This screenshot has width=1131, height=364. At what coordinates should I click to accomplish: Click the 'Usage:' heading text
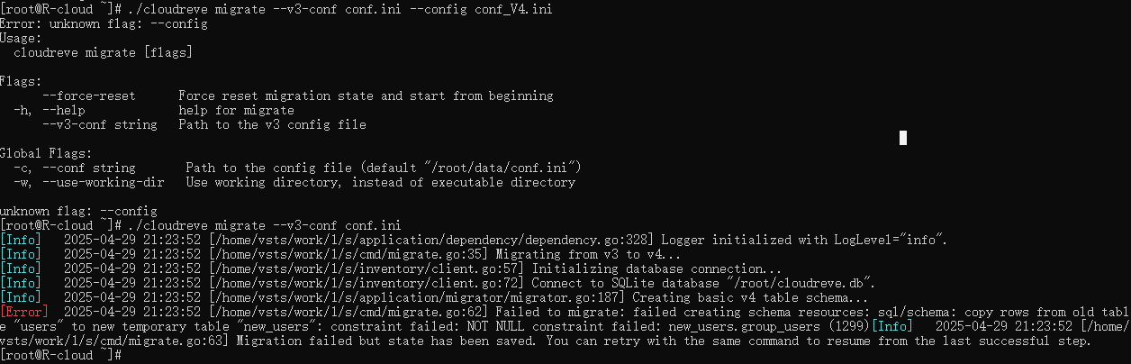[21, 38]
